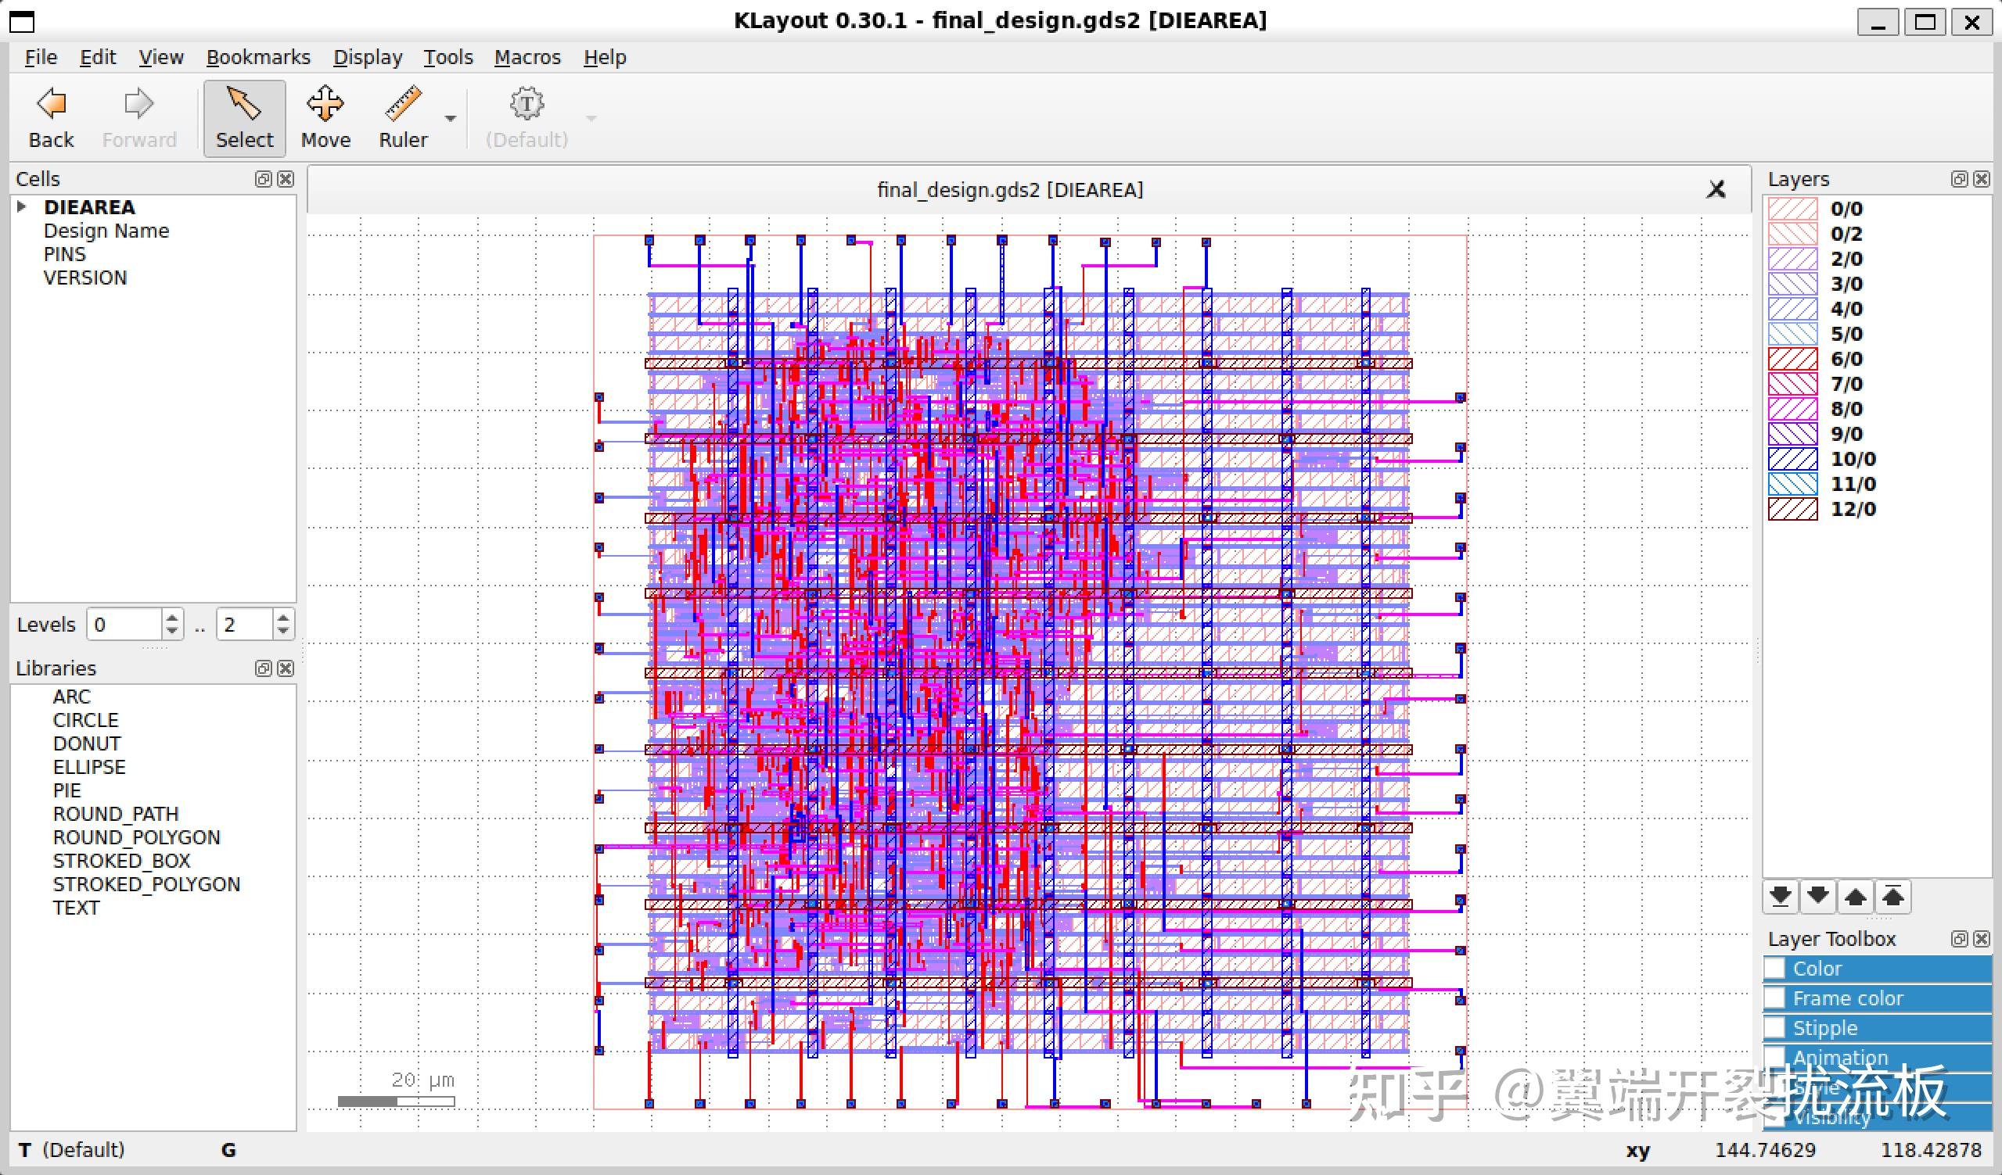Open the Ruler tool dropdown arrow
2002x1175 pixels.
tap(451, 118)
